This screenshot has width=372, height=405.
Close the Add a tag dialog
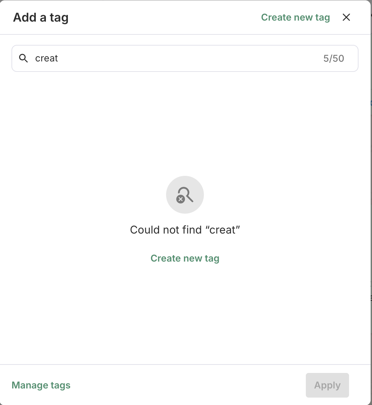(x=346, y=17)
